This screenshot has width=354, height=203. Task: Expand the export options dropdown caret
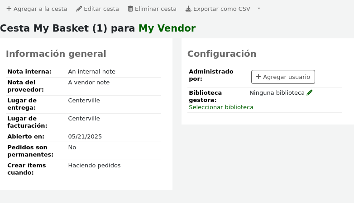tap(259, 9)
